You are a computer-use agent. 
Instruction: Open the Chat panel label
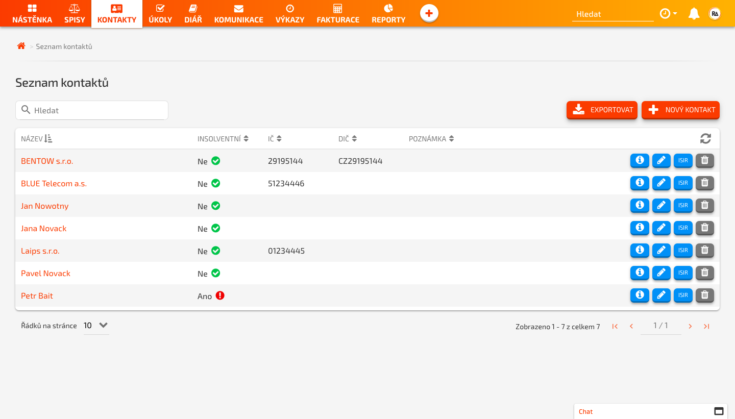pos(586,411)
